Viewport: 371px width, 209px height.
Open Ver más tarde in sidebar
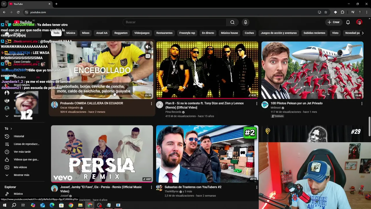(22, 152)
